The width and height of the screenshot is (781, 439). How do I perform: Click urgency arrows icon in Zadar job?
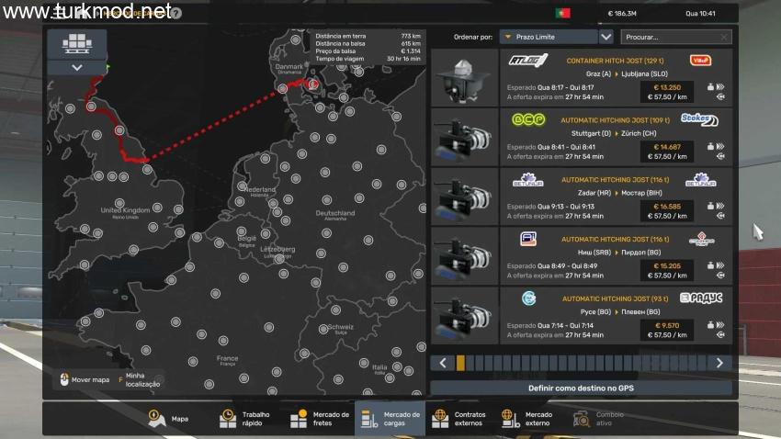[720, 206]
